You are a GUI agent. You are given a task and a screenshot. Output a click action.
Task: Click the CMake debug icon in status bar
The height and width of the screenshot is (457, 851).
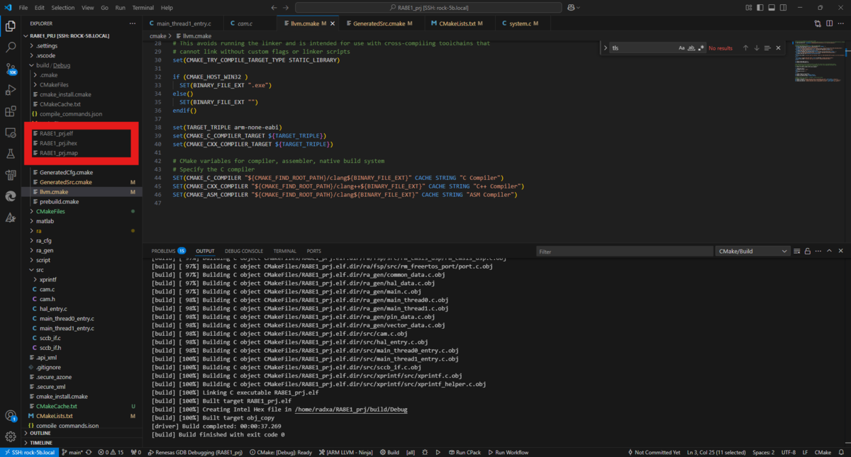[x=425, y=452]
